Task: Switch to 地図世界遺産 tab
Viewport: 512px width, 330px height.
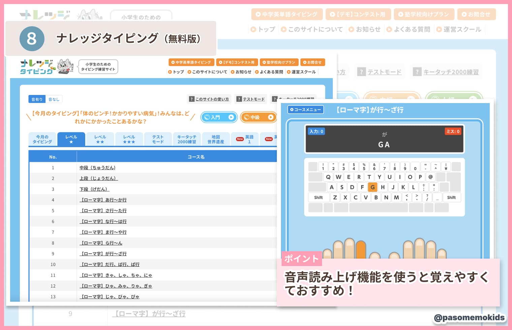Action: (216, 139)
